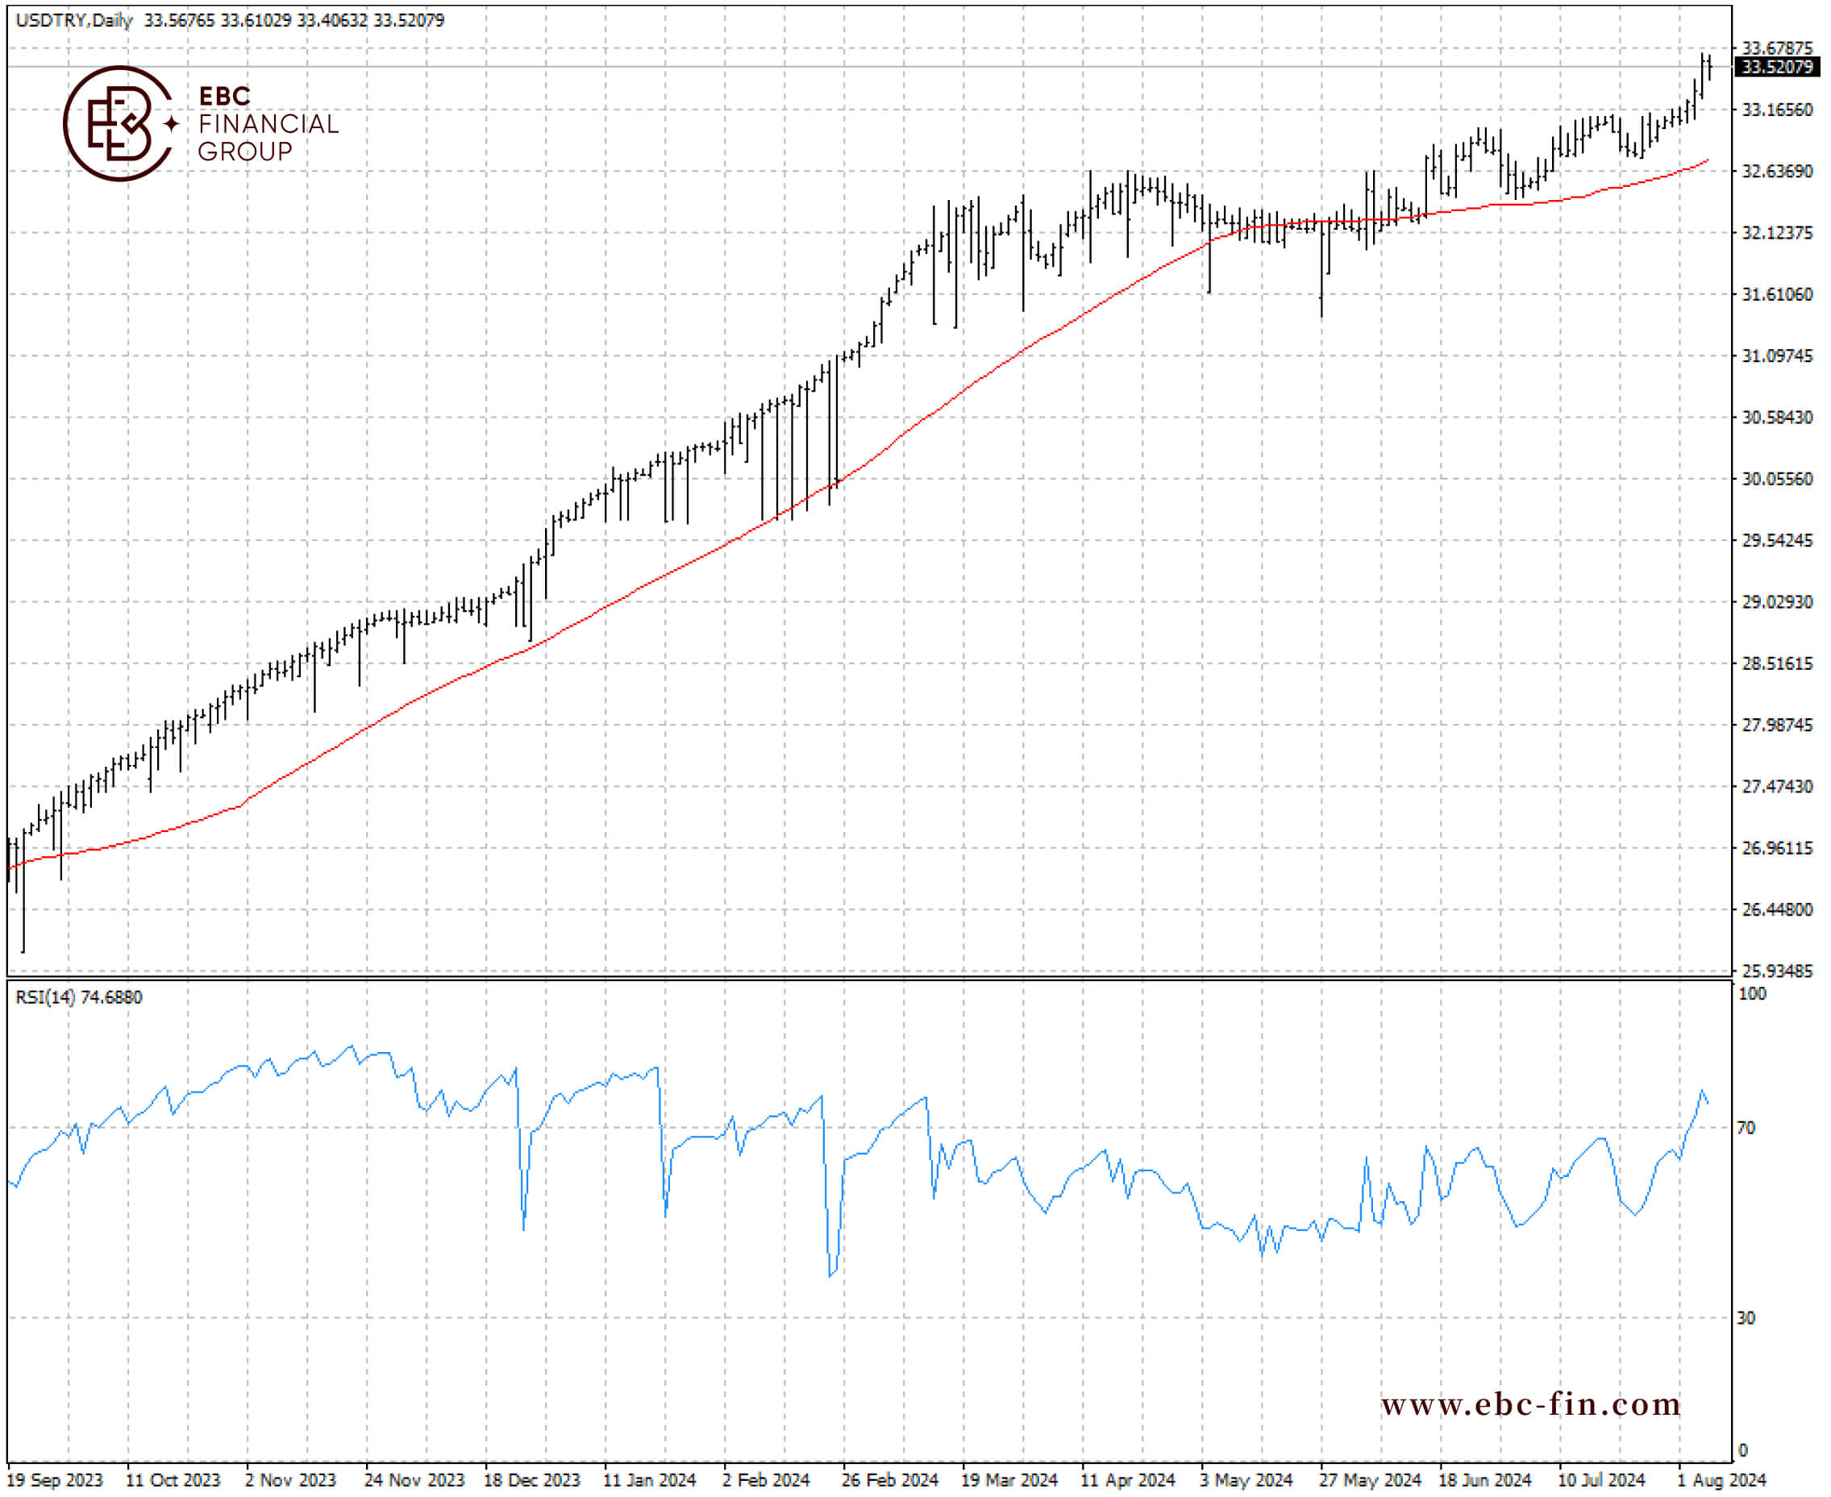Click the RSI(14) 74.6880 indicator label

click(x=78, y=997)
